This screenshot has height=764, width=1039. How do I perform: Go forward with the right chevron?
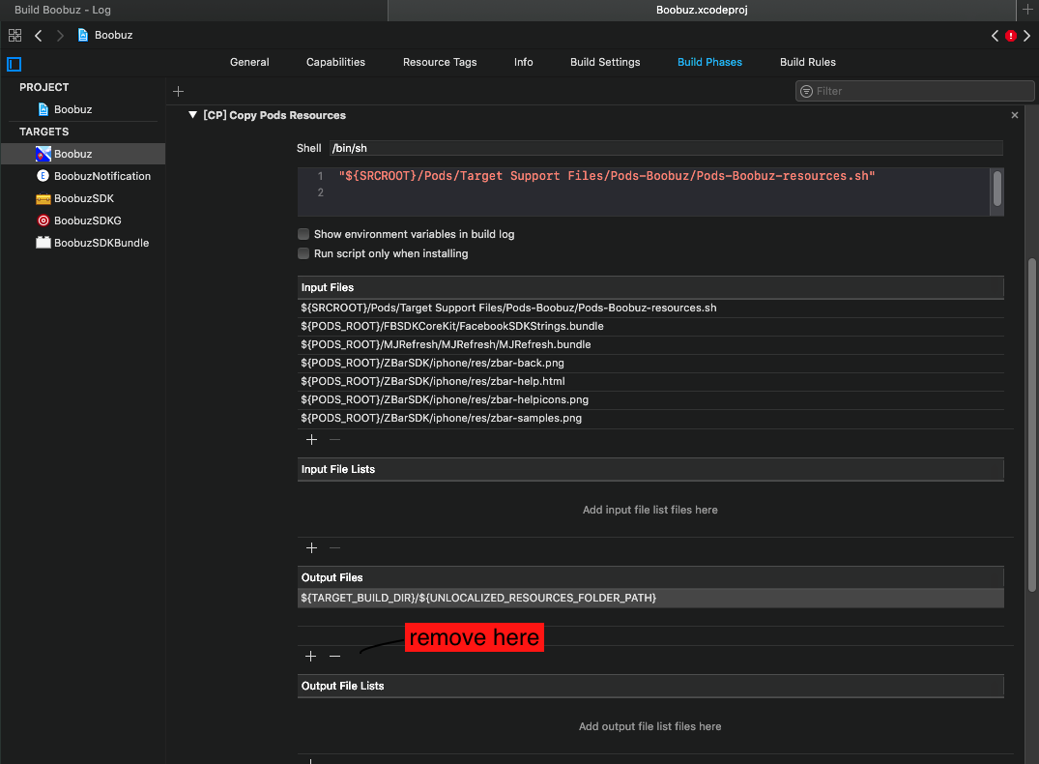(x=60, y=35)
